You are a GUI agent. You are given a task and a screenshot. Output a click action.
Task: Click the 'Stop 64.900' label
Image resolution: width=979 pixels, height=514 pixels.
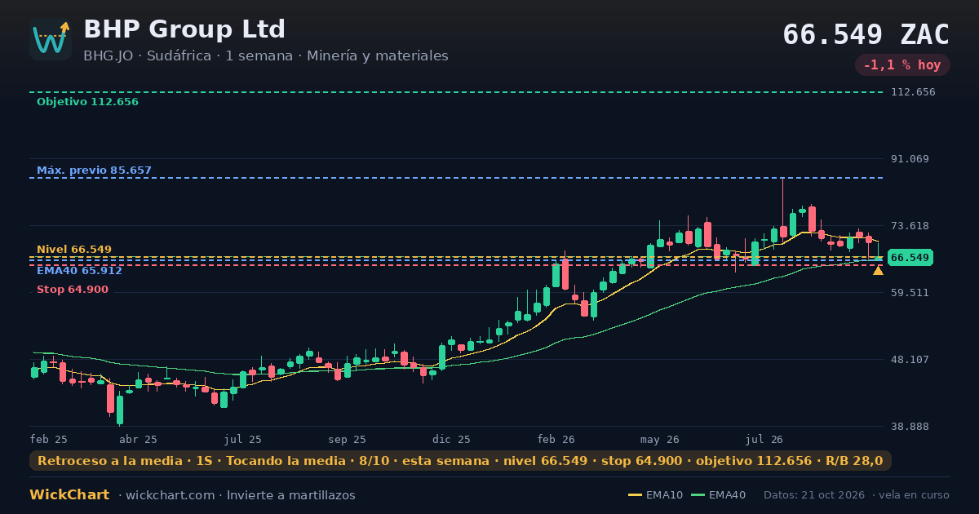coord(73,290)
